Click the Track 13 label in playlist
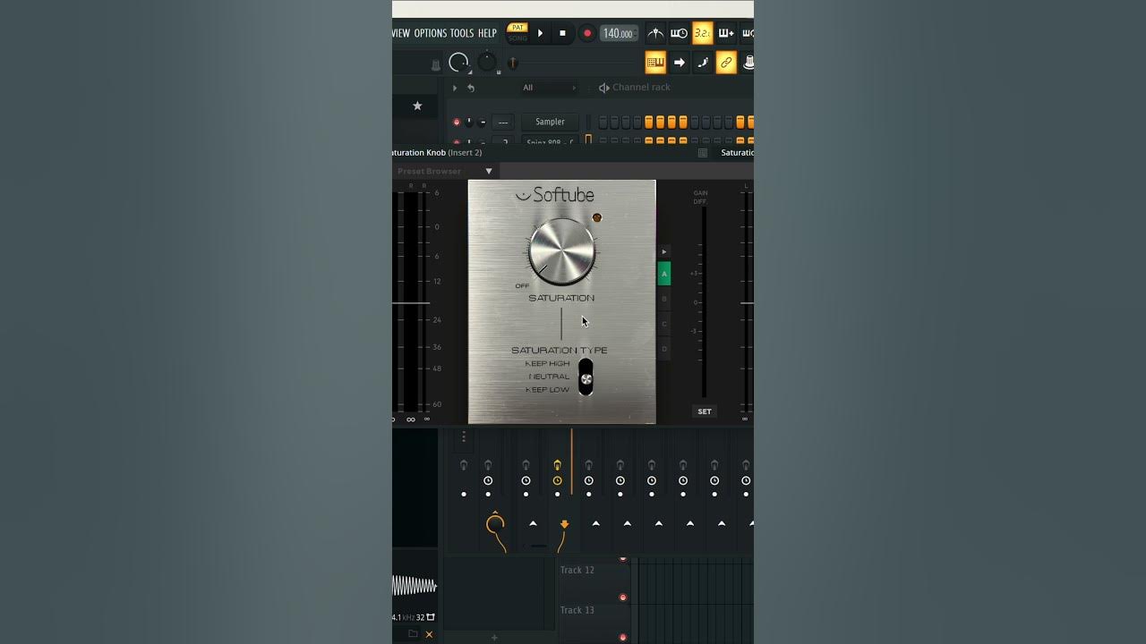This screenshot has height=644, width=1146. (x=577, y=610)
